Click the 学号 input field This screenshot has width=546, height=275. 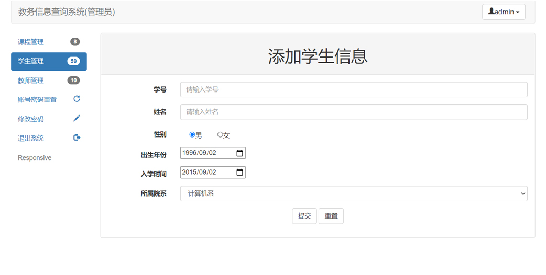(354, 89)
